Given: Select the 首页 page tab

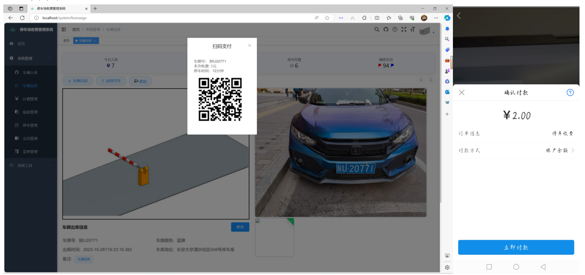Looking at the screenshot, I should [x=67, y=41].
